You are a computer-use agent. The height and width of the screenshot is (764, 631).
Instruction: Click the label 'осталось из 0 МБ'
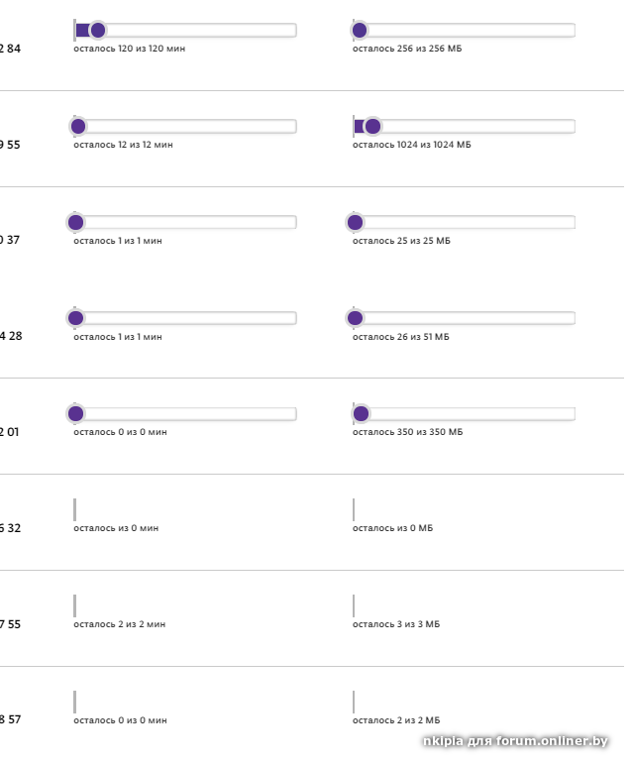(393, 528)
